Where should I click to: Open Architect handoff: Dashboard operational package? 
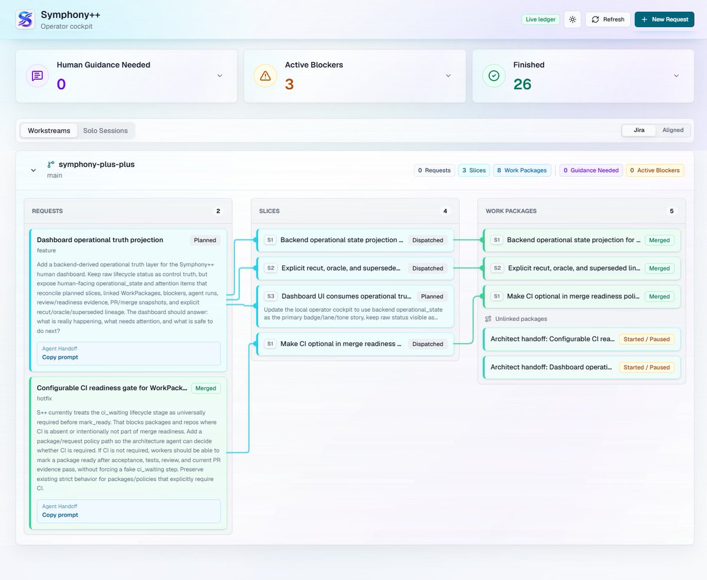(x=582, y=367)
